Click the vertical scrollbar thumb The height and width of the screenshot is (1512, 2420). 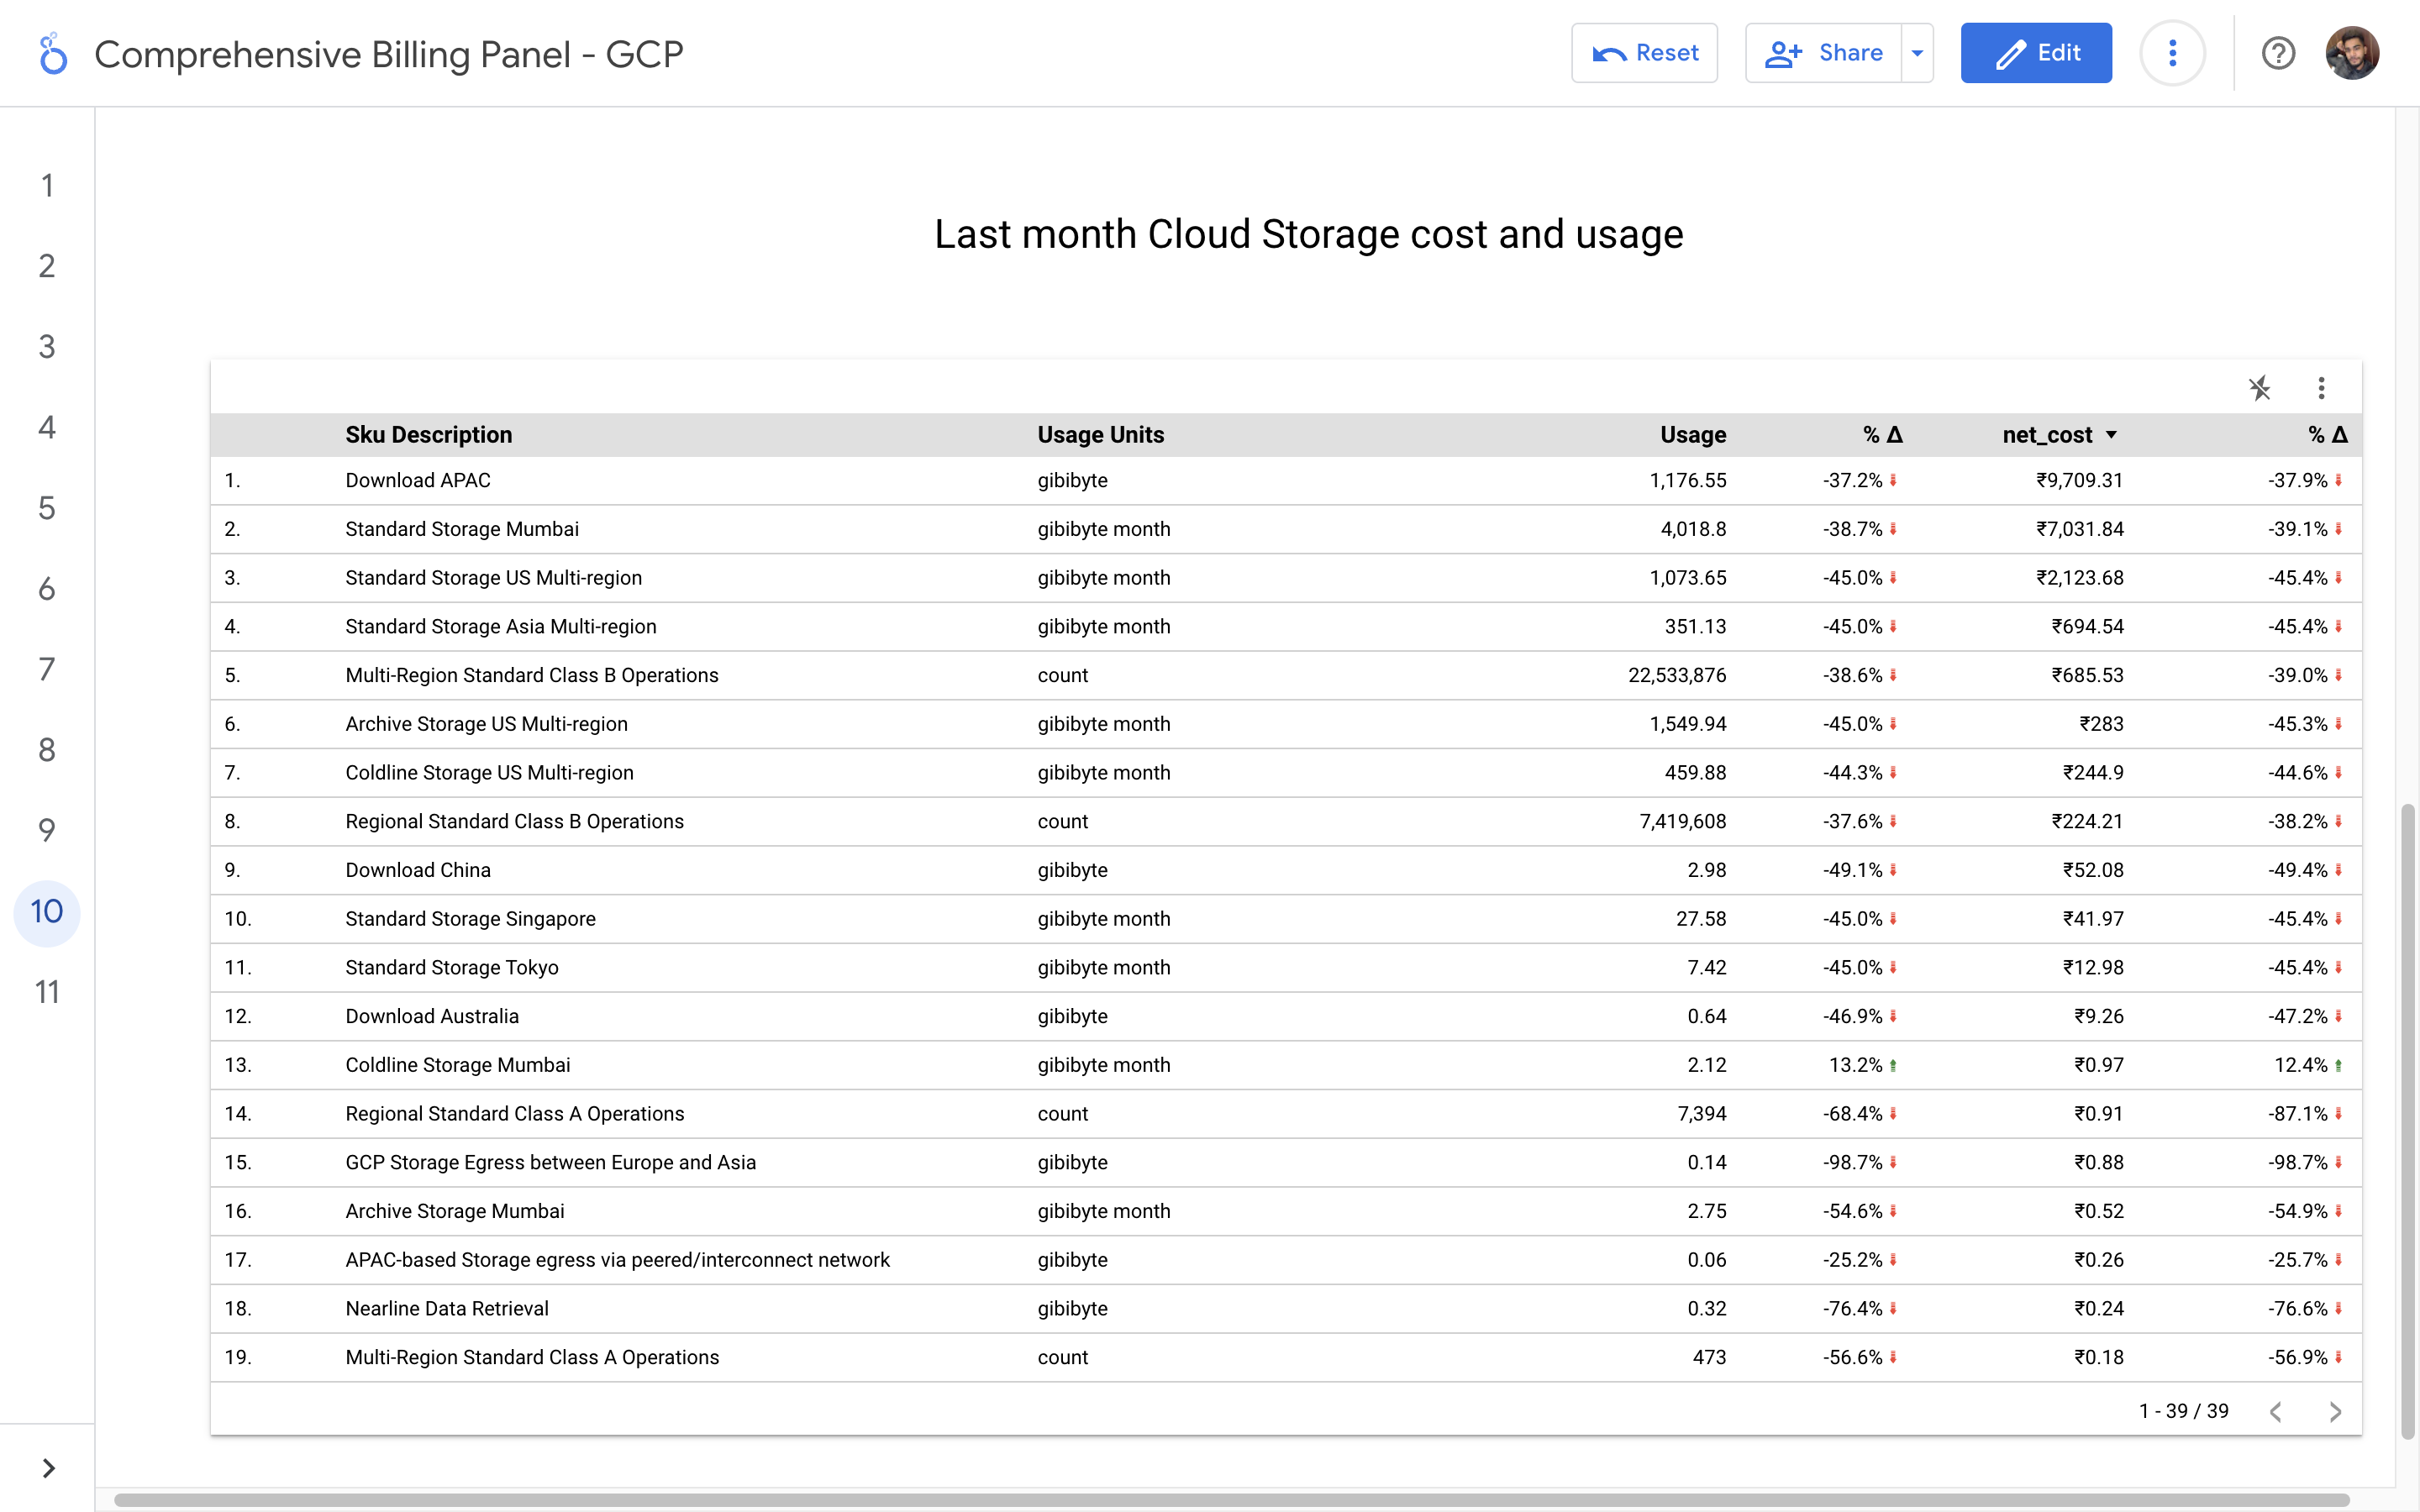(2407, 1120)
